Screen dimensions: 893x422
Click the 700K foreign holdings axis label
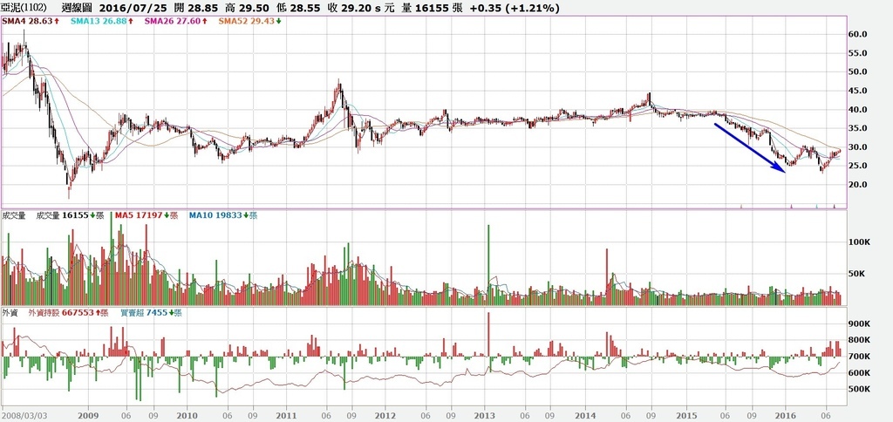tap(859, 357)
